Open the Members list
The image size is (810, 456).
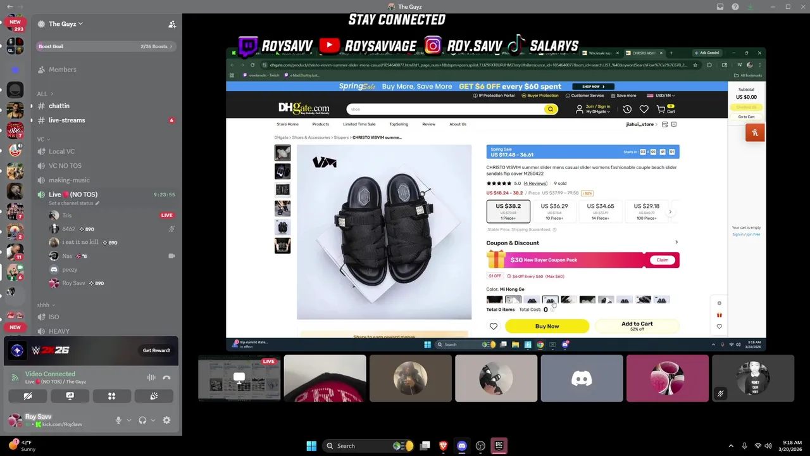click(x=62, y=70)
